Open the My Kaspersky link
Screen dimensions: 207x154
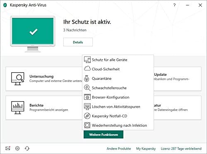point(146,149)
